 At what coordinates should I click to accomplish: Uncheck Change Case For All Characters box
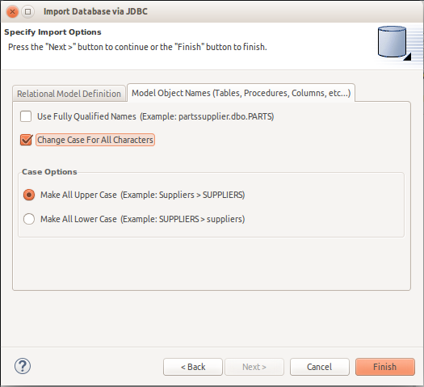pos(26,140)
